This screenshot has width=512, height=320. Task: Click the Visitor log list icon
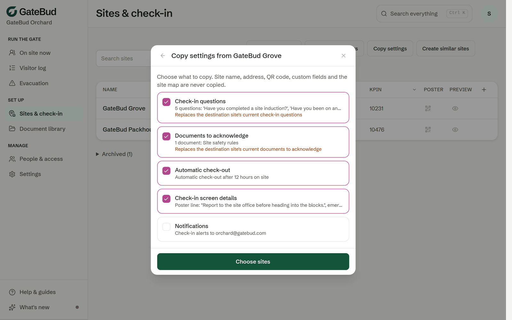[12, 68]
